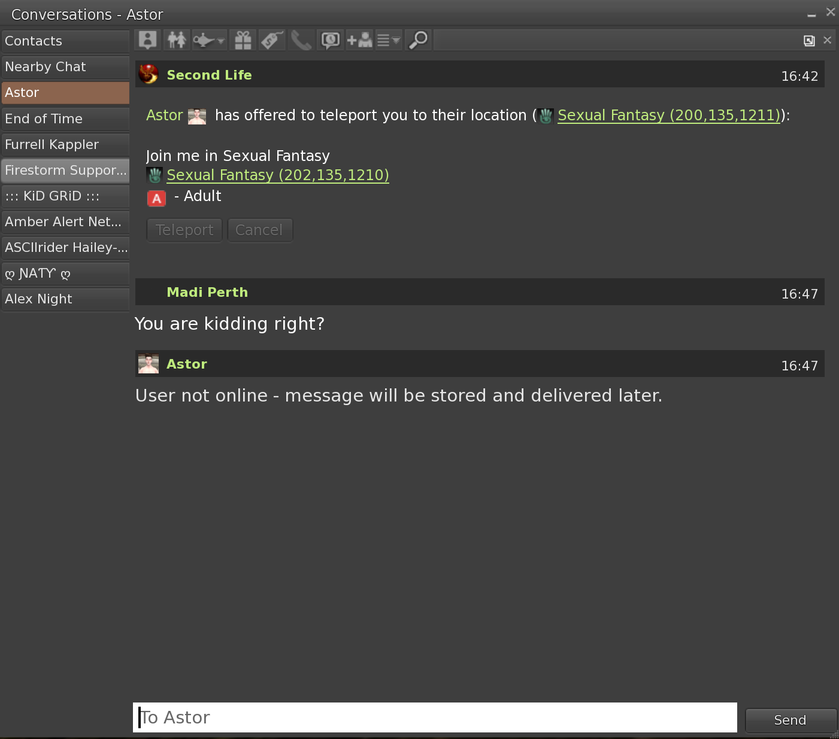Open the Sexual Fantasy (200,135,1211) location link
The image size is (839, 739).
click(x=669, y=115)
